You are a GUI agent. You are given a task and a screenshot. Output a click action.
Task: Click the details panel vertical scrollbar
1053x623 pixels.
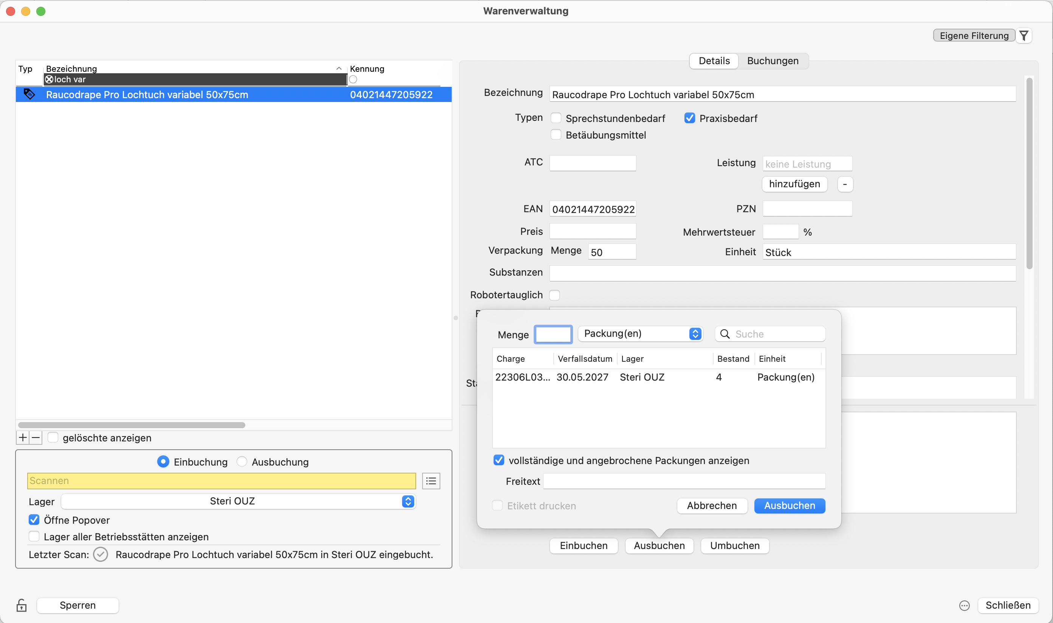(x=1029, y=173)
